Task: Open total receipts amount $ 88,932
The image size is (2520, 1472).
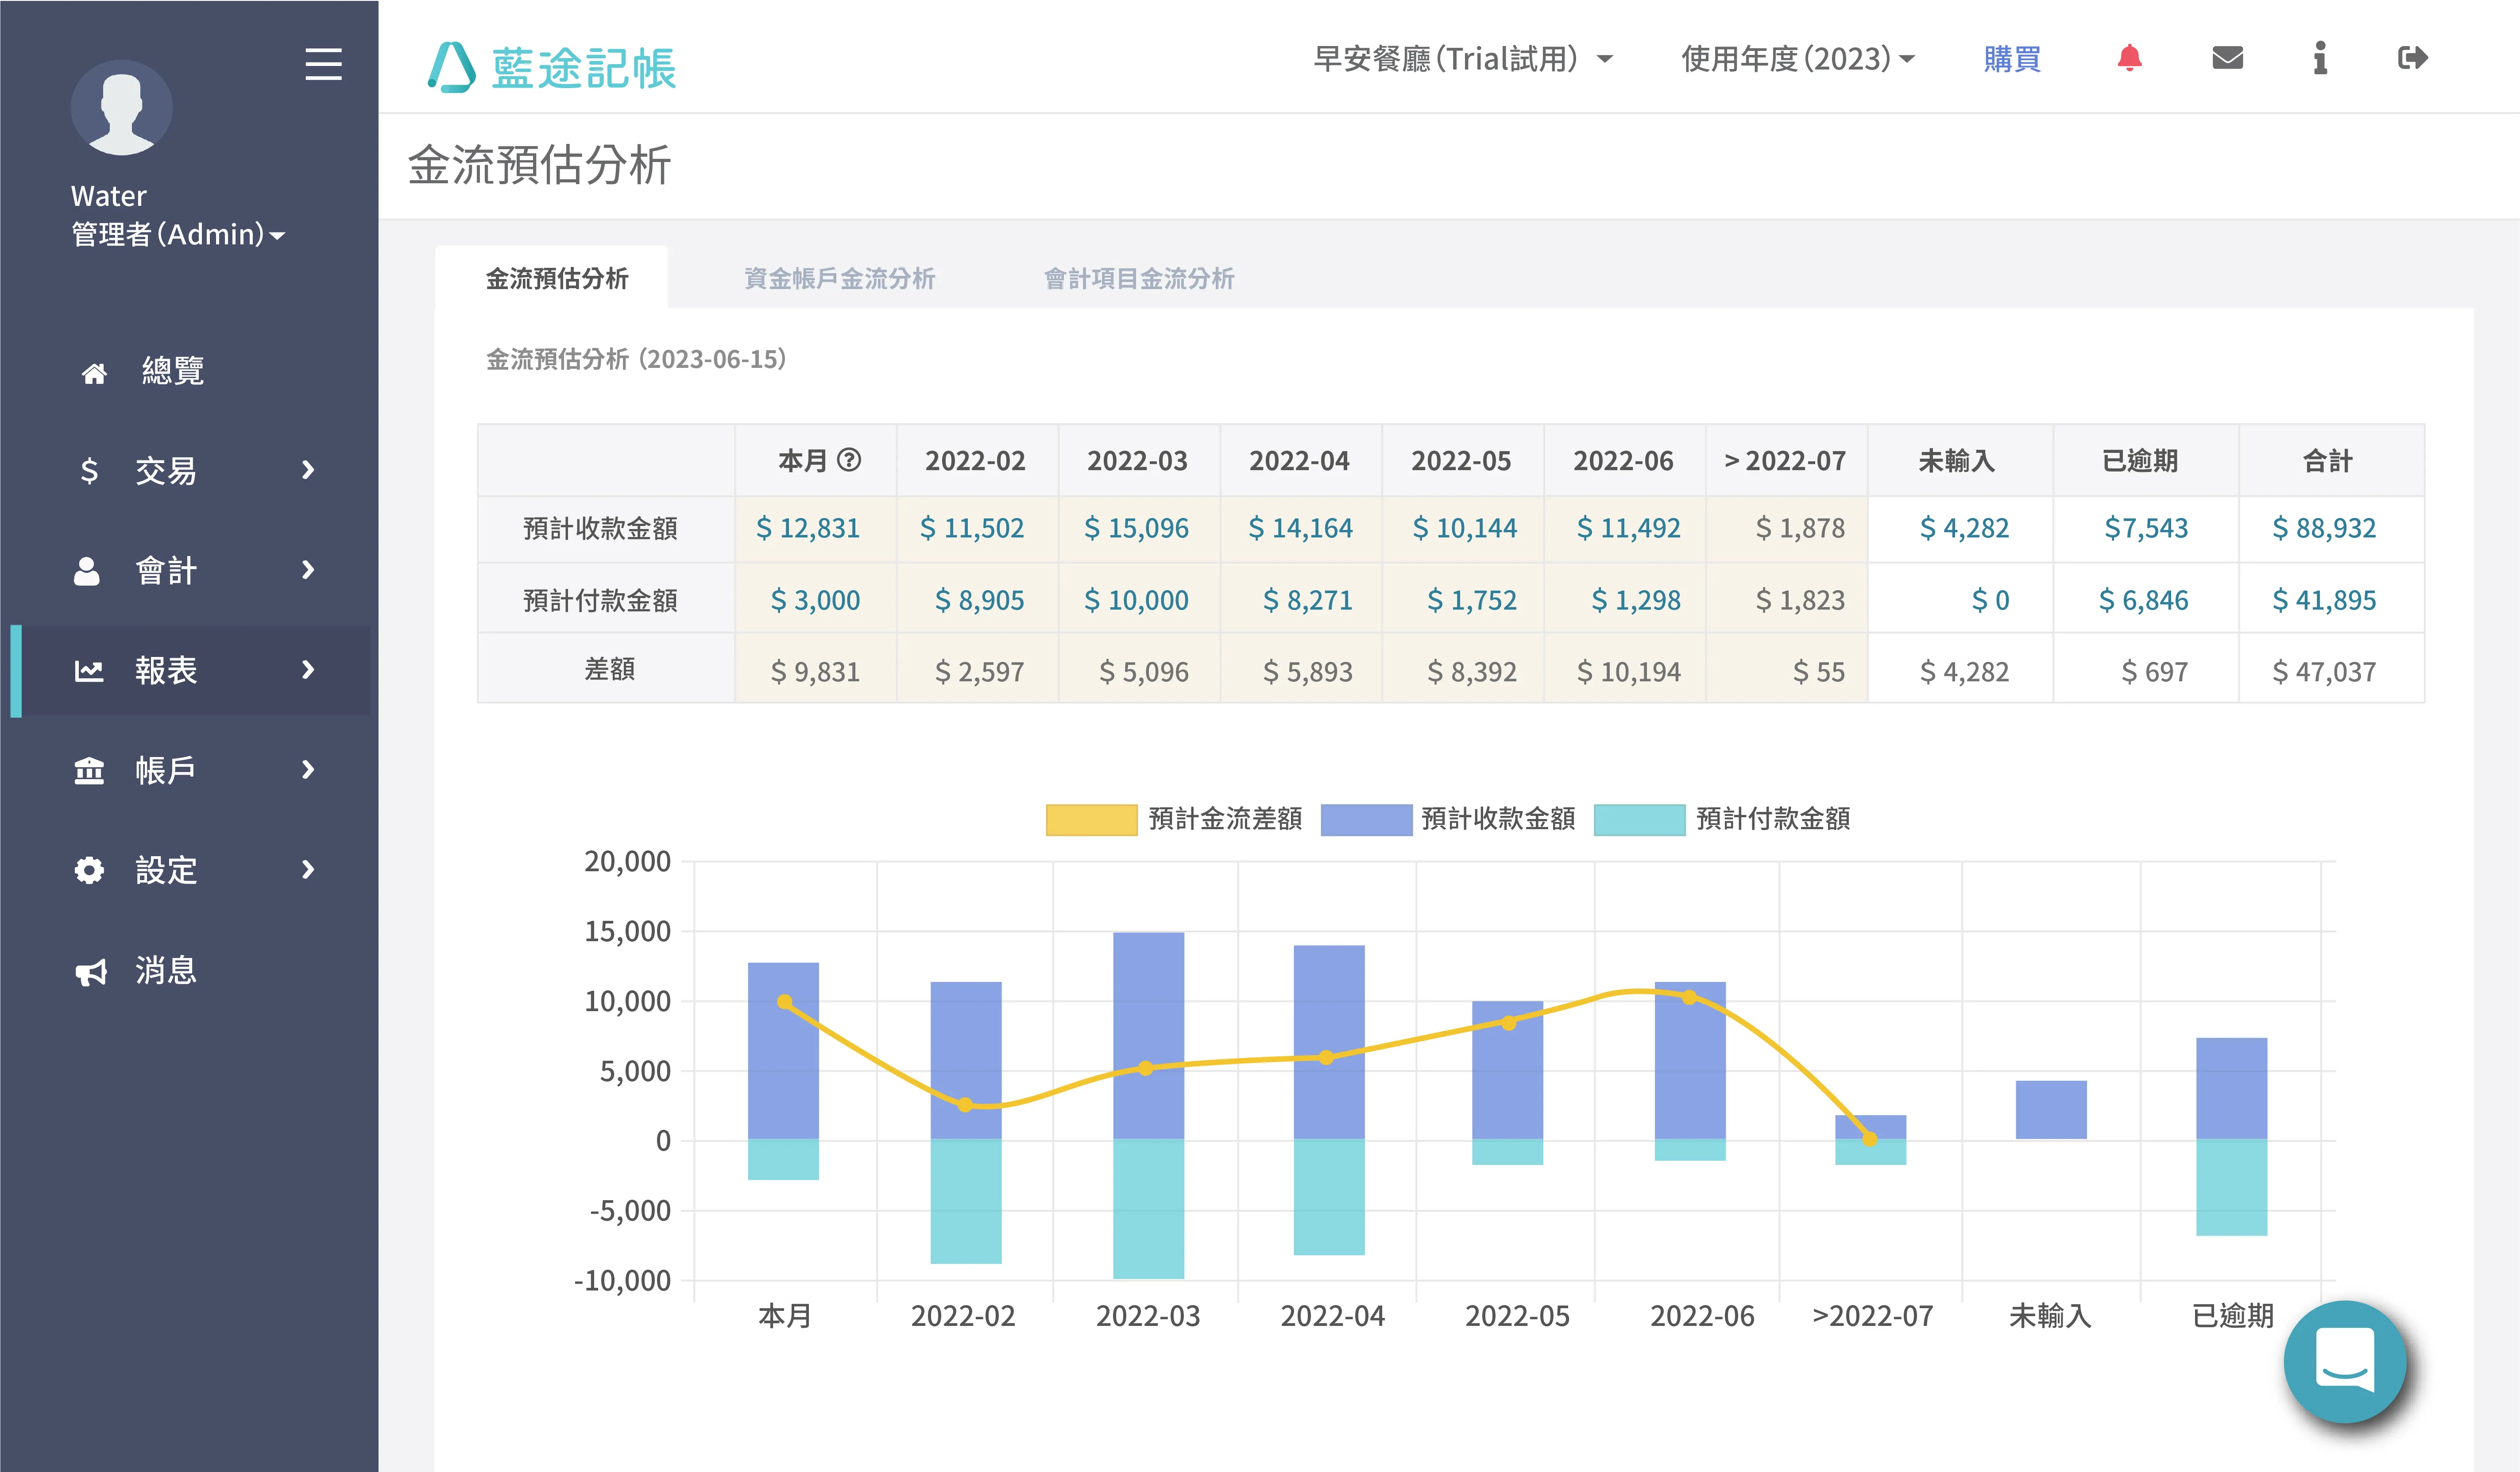Action: click(x=2324, y=528)
